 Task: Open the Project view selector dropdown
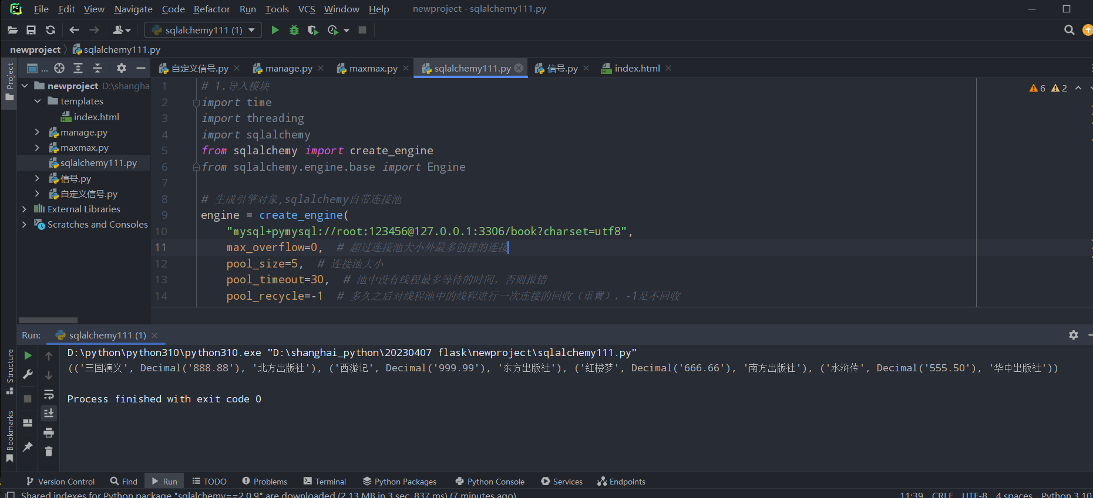[x=37, y=68]
